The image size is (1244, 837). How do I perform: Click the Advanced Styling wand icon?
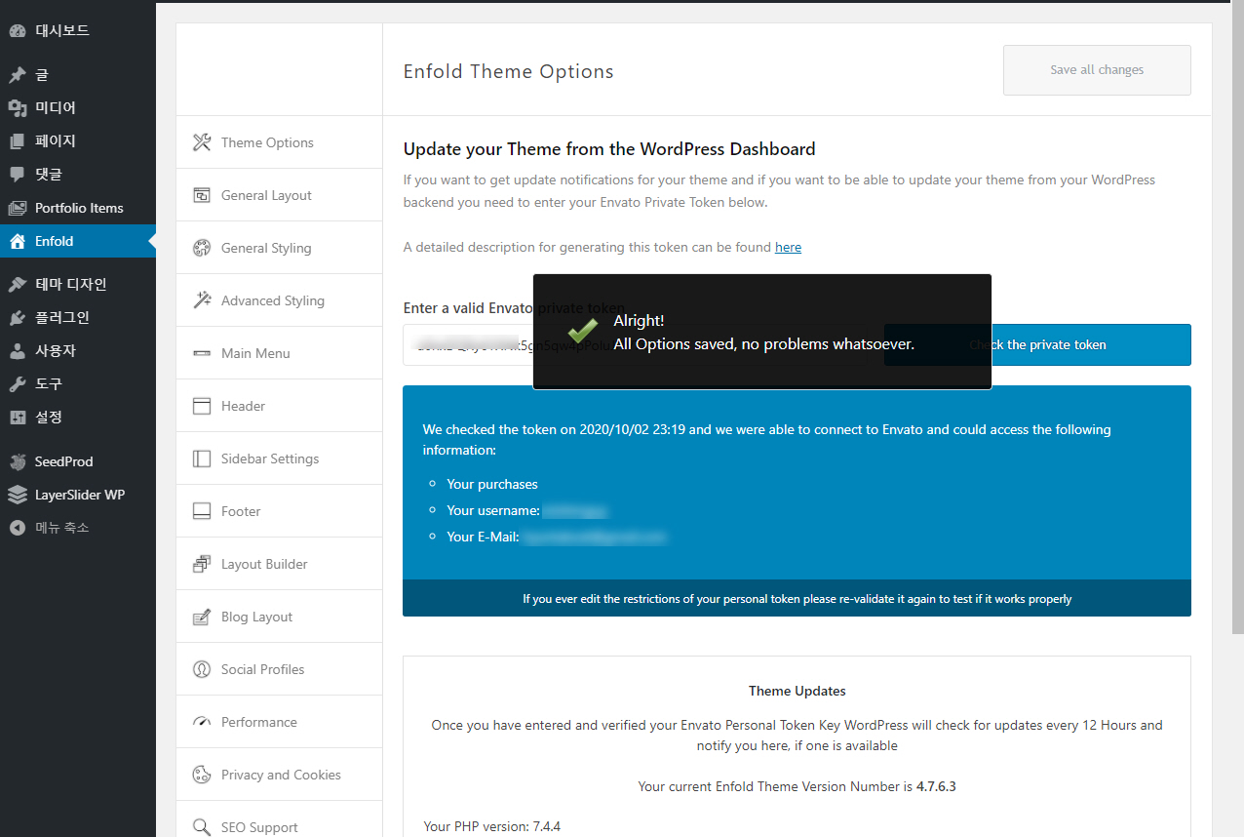202,300
